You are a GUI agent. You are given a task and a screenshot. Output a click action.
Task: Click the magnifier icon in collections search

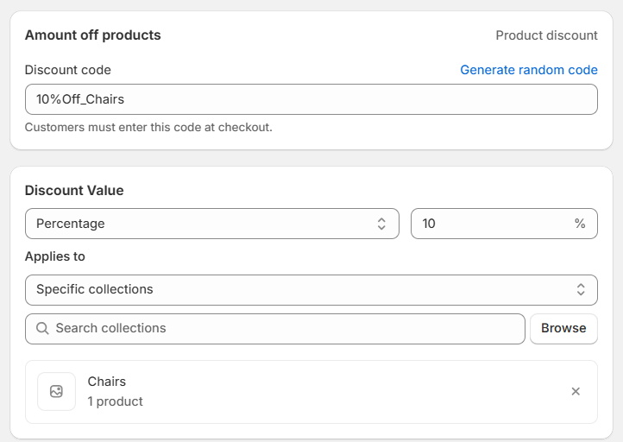[42, 329]
